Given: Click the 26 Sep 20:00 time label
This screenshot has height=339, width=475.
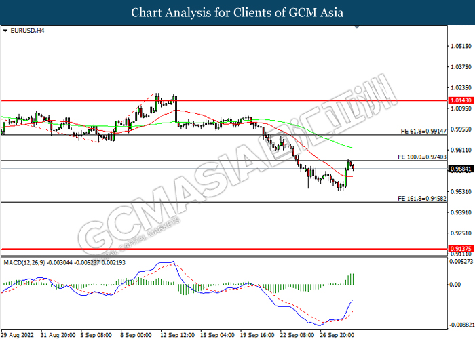Looking at the screenshot, I should click(337, 335).
